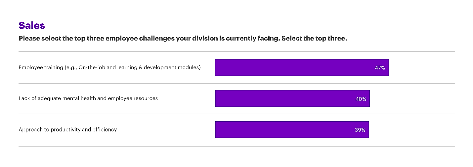Viewport: 473px width, 167px height.
Task: Click divider between mental health and productivity rows
Action: [236, 114]
